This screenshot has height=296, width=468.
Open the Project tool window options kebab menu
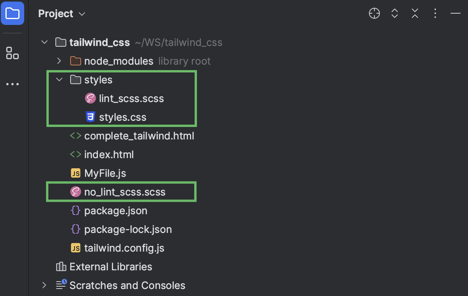[435, 13]
